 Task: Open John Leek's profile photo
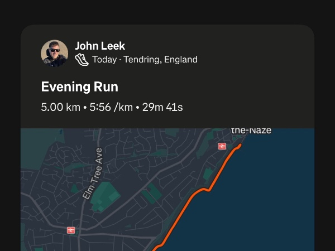coord(55,54)
